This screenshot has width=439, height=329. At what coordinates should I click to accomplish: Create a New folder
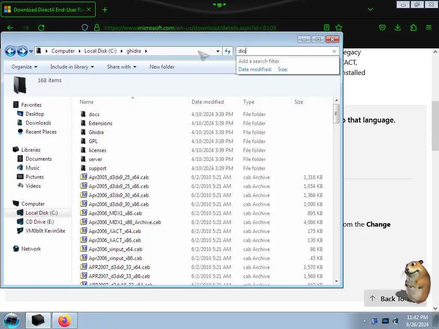(162, 67)
